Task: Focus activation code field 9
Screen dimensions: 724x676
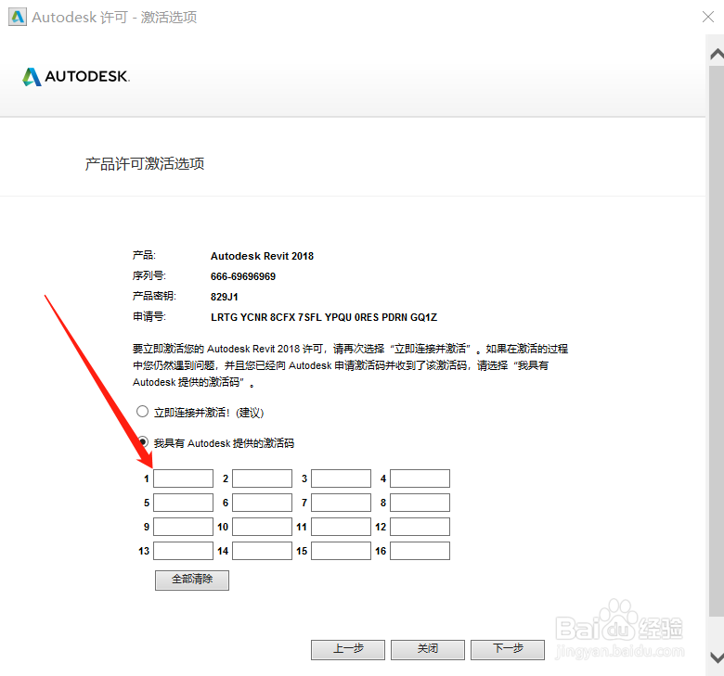Action: (183, 527)
